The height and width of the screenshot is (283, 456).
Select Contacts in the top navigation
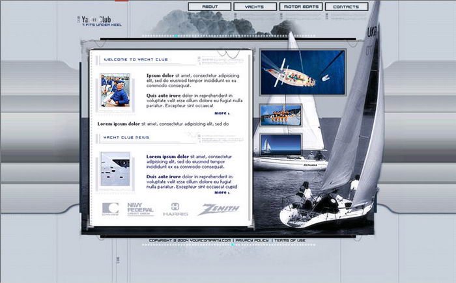(346, 7)
